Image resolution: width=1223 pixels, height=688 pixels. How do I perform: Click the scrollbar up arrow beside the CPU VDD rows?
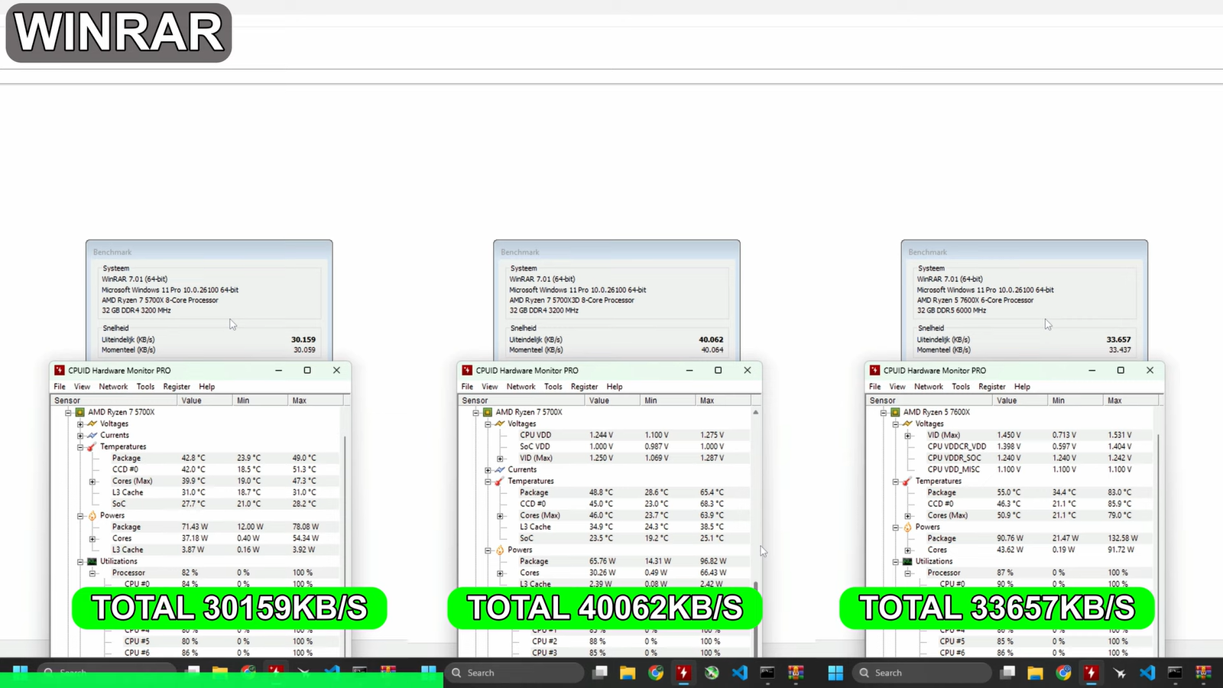[x=755, y=412]
